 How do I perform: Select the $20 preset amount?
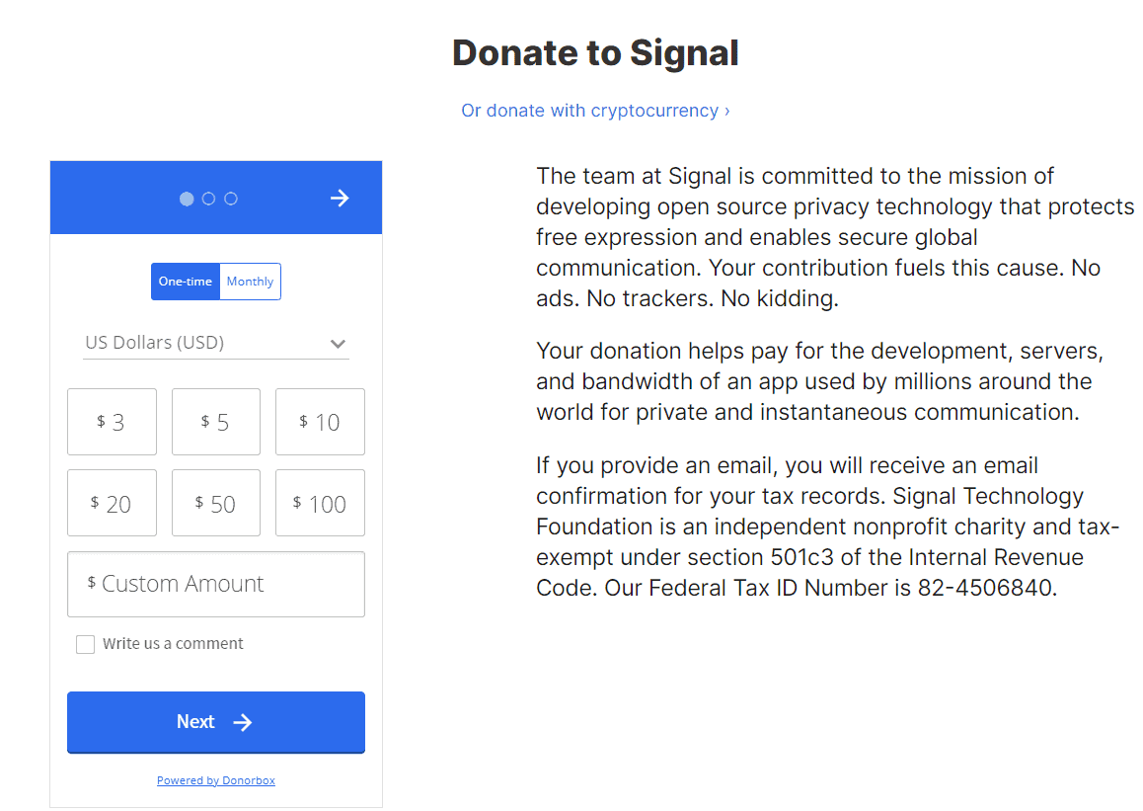[x=112, y=503]
